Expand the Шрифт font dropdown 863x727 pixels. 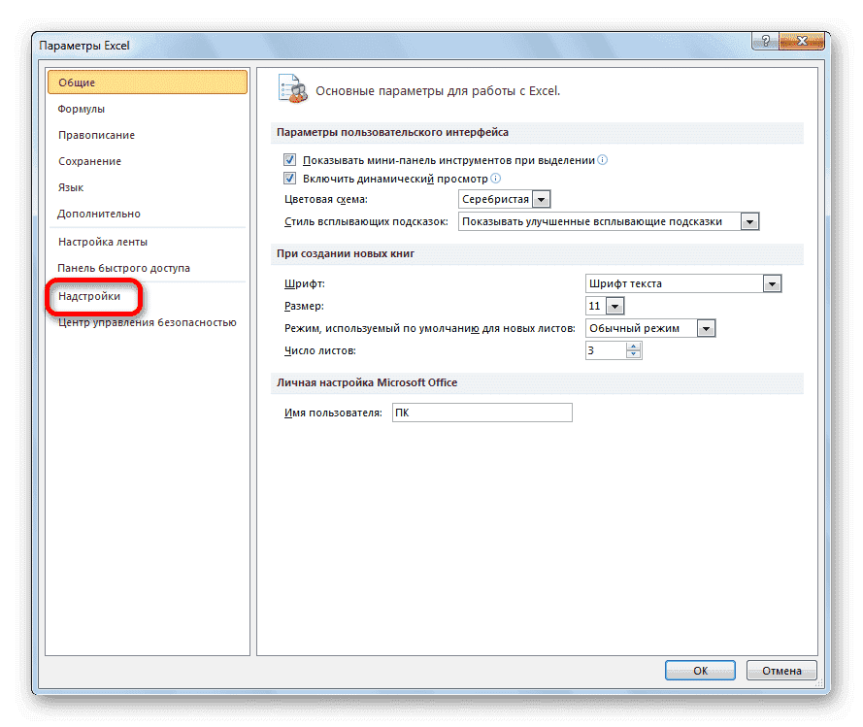click(x=773, y=282)
